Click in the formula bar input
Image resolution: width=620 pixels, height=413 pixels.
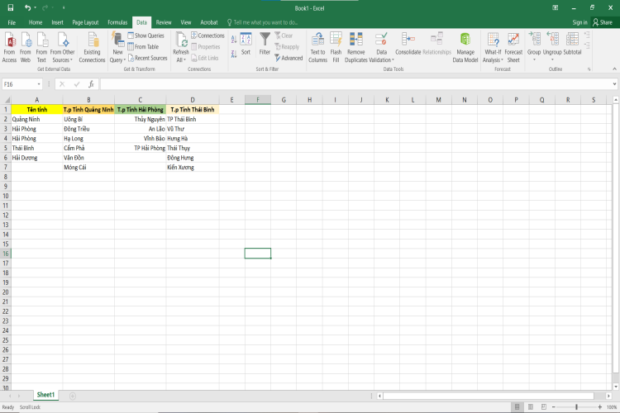pos(355,83)
